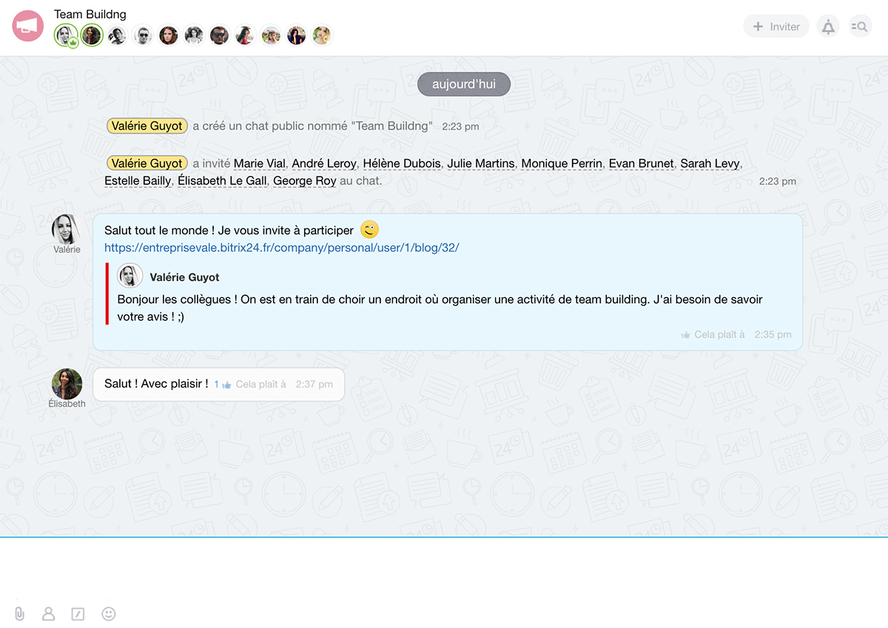Open the slash command icon
Viewport: 888px width, 628px height.
pos(78,613)
